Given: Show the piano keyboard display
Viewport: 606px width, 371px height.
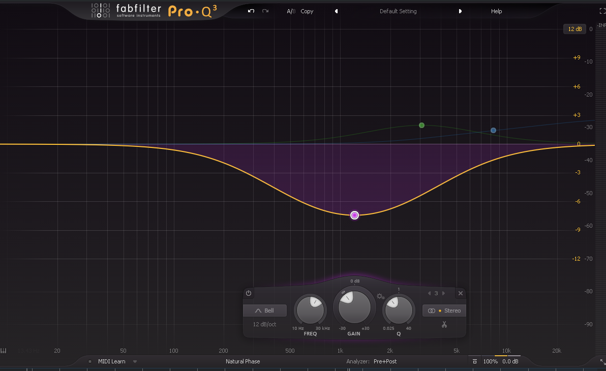Looking at the screenshot, I should pyautogui.click(x=4, y=351).
